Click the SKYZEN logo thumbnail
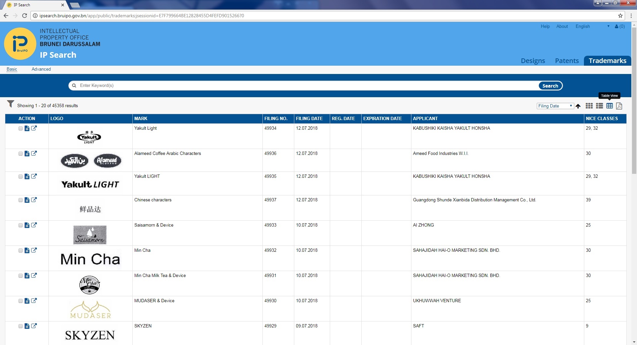 pos(90,335)
